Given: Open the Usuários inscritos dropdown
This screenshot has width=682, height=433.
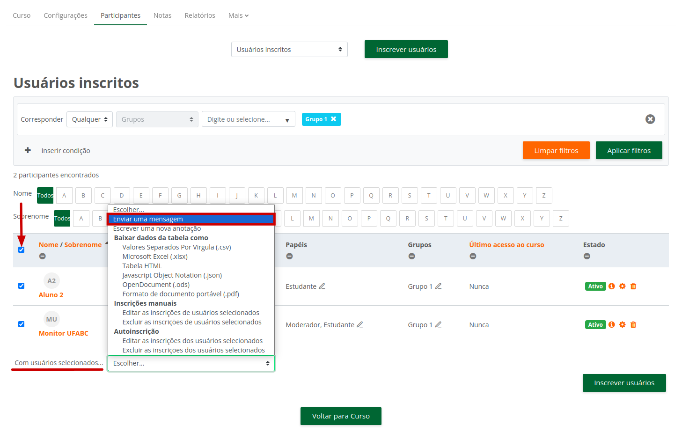Looking at the screenshot, I should point(289,50).
